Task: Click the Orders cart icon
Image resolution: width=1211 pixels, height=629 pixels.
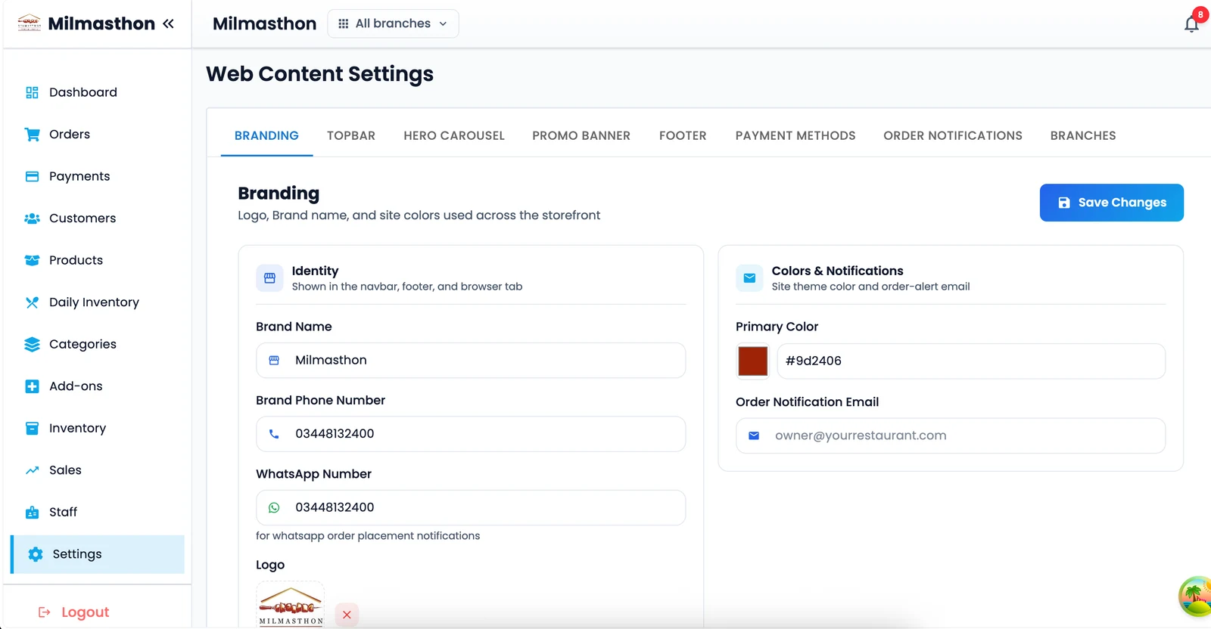Action: tap(32, 135)
